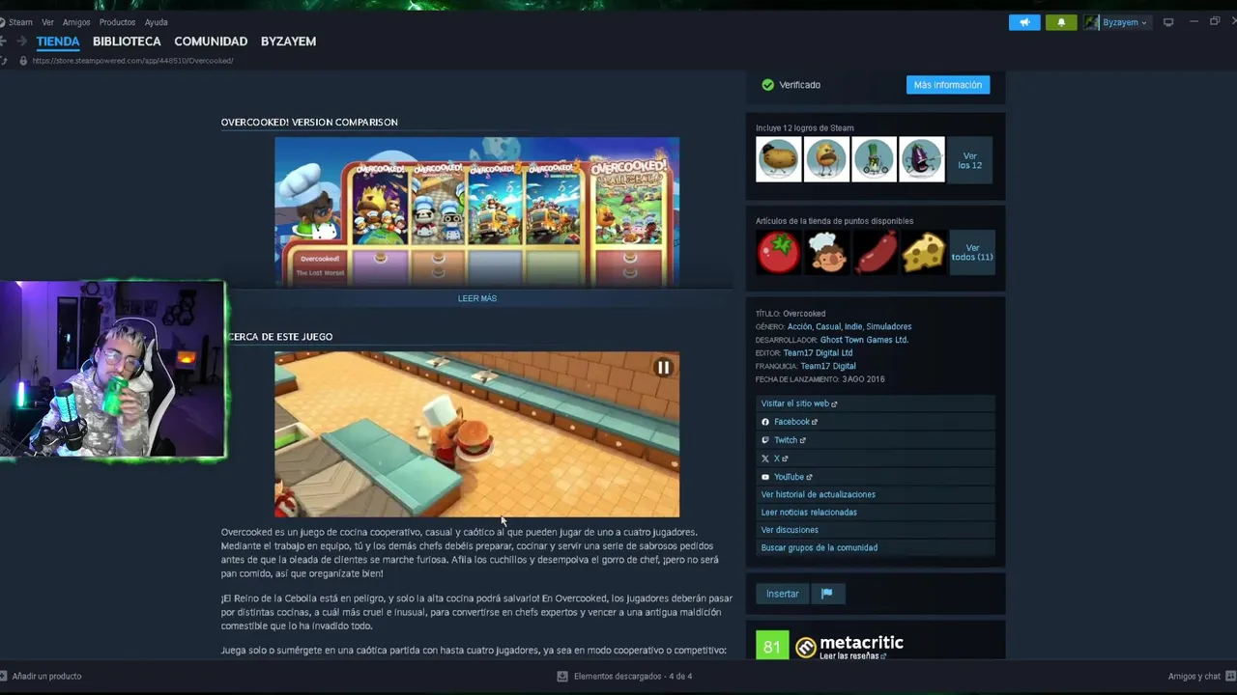Select the cheese points shop item

click(x=922, y=252)
